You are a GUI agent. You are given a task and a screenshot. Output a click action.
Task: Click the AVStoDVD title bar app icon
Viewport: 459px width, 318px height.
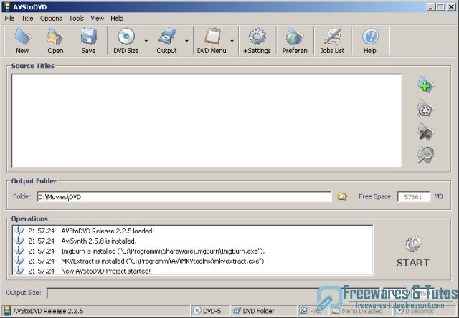7,6
